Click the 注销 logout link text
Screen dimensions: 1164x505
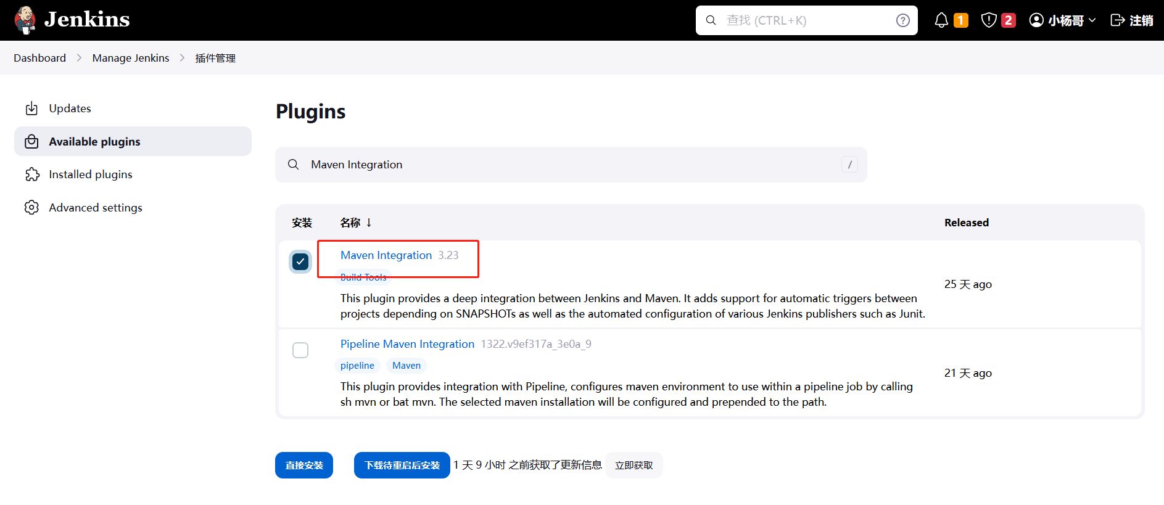1141,20
